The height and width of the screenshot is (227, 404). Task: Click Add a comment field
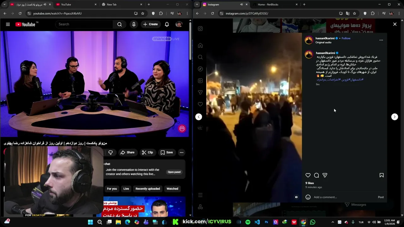(344, 197)
